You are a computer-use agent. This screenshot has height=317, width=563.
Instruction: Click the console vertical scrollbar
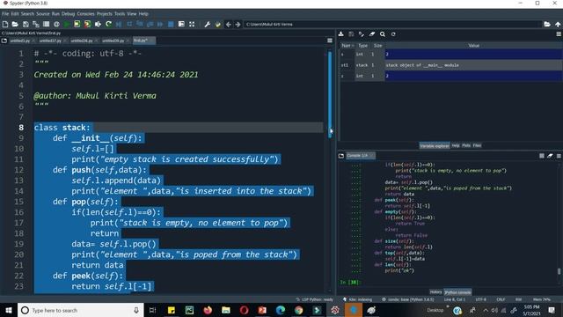pos(559,271)
